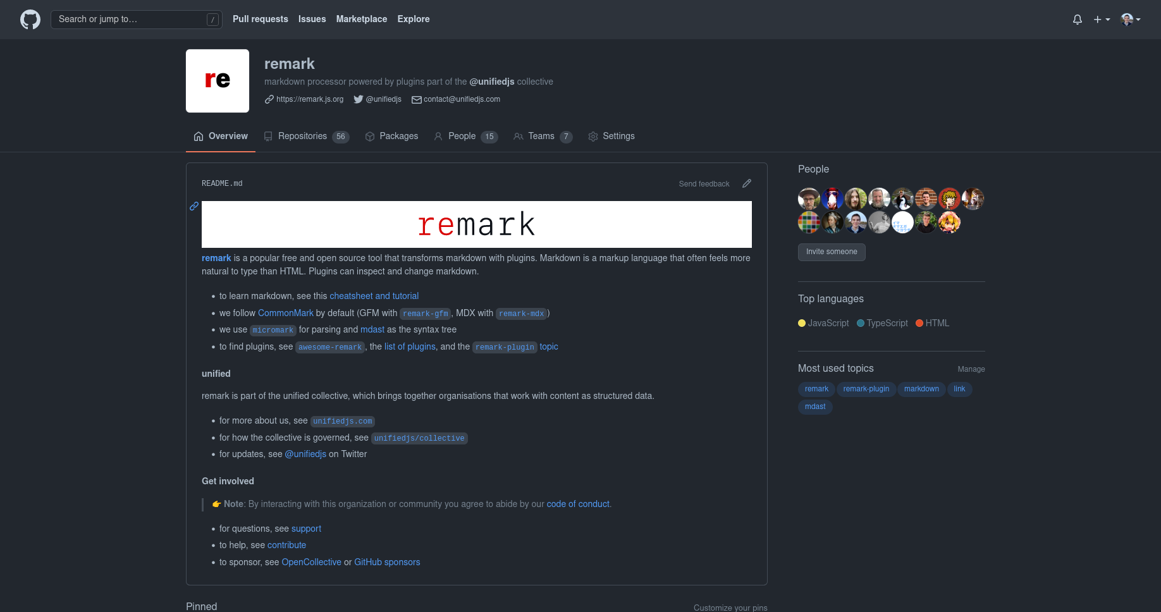
Task: Open the remark-gfm code link
Action: point(426,314)
